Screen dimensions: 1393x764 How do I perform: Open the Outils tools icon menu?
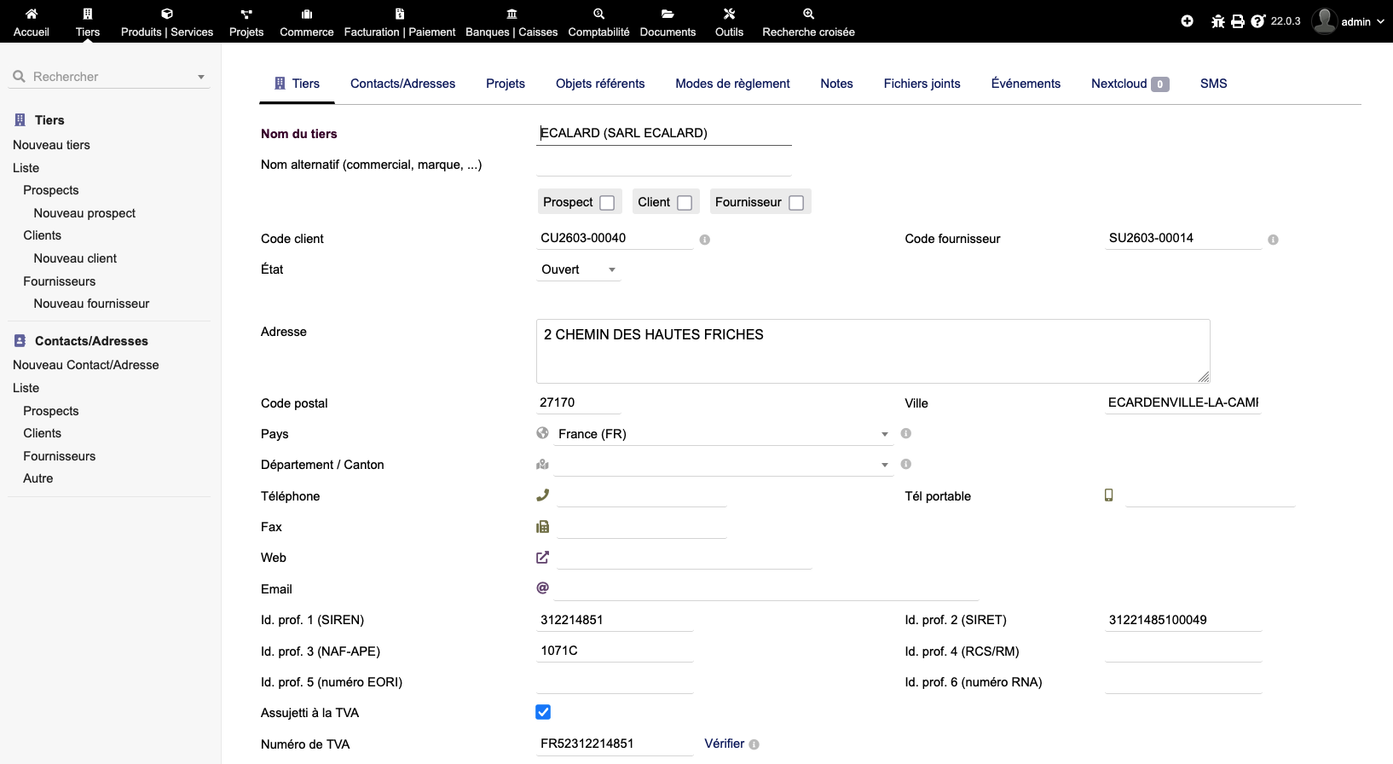pos(729,14)
